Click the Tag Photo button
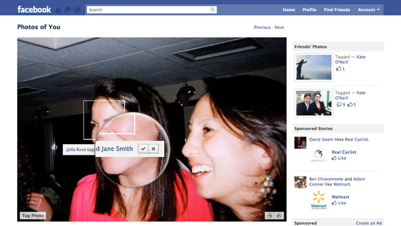Image resolution: width=401 pixels, height=226 pixels. [33, 216]
